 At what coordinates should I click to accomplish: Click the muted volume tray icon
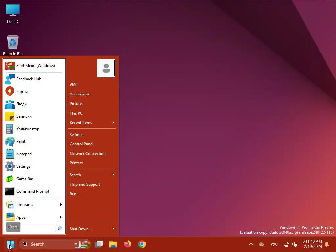295,244
